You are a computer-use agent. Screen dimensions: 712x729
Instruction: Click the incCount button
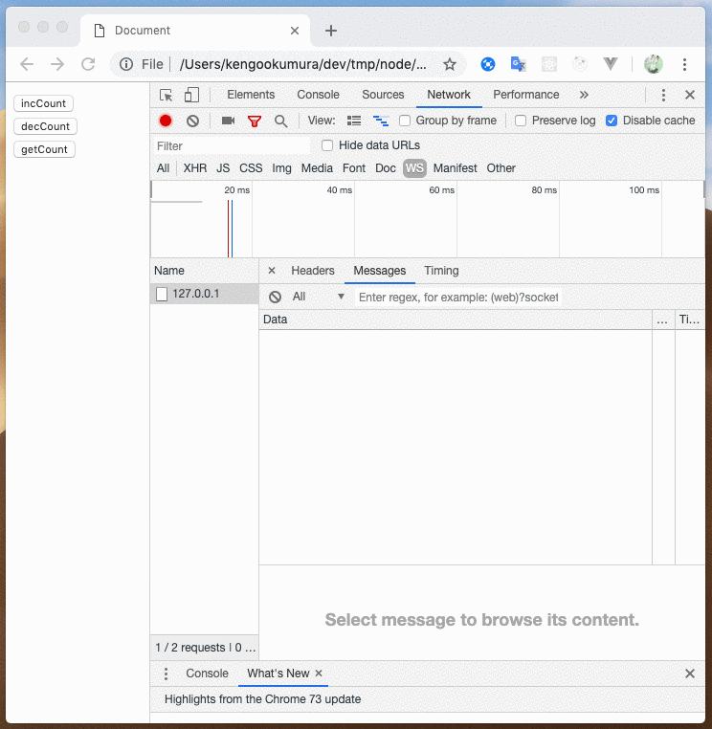coord(43,103)
